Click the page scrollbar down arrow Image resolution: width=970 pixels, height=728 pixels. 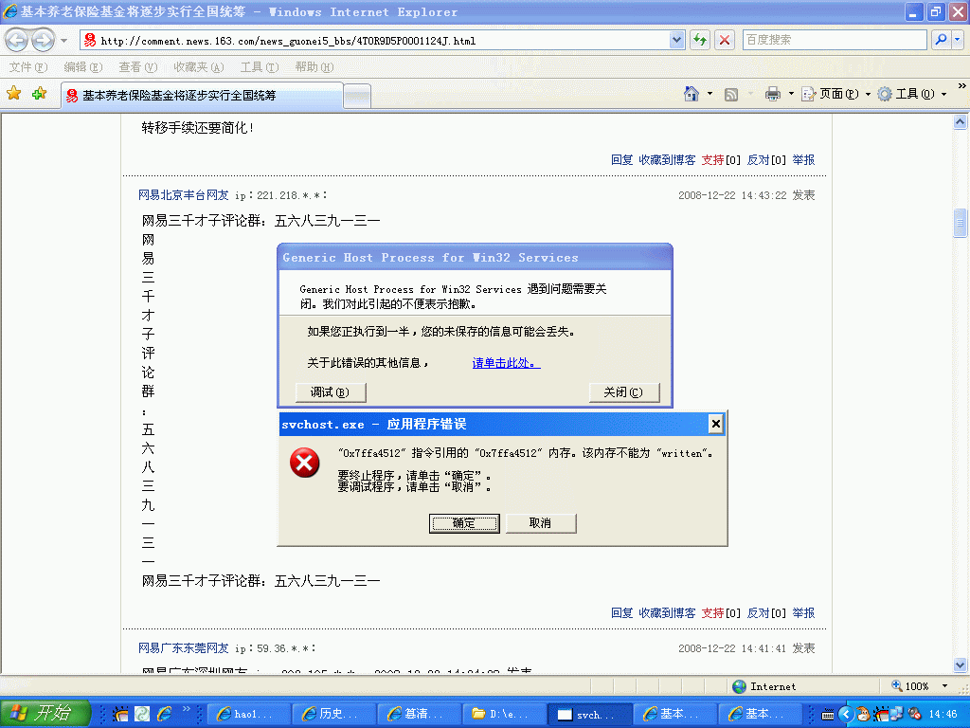(x=960, y=665)
